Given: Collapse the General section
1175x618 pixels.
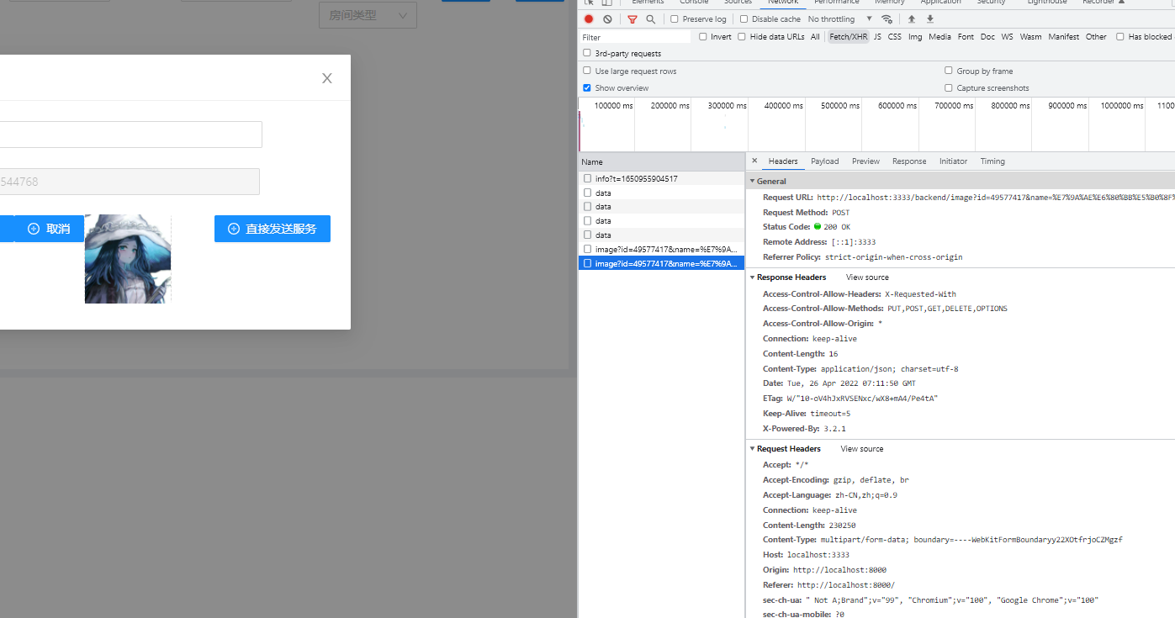Looking at the screenshot, I should pos(753,181).
